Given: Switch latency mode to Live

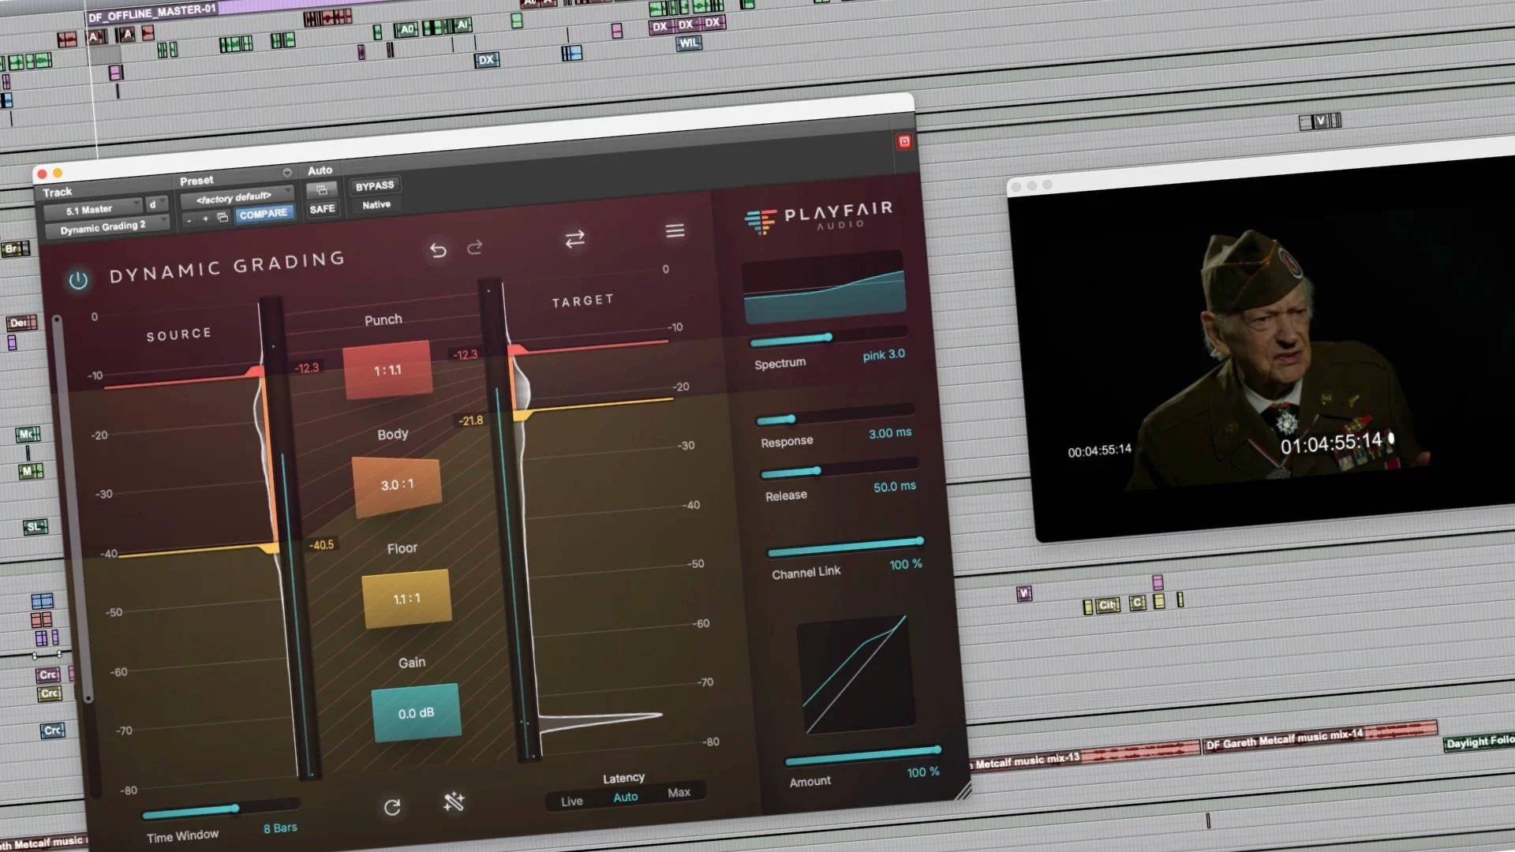Looking at the screenshot, I should point(571,801).
